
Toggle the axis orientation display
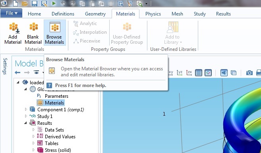pos(208,73)
